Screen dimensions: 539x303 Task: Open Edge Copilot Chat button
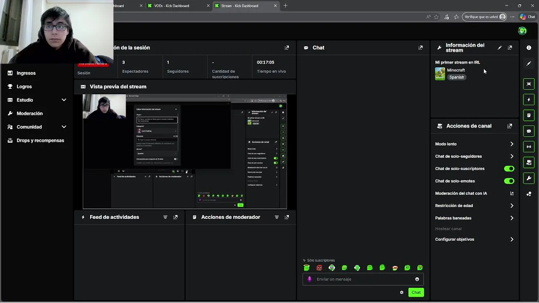(x=527, y=17)
